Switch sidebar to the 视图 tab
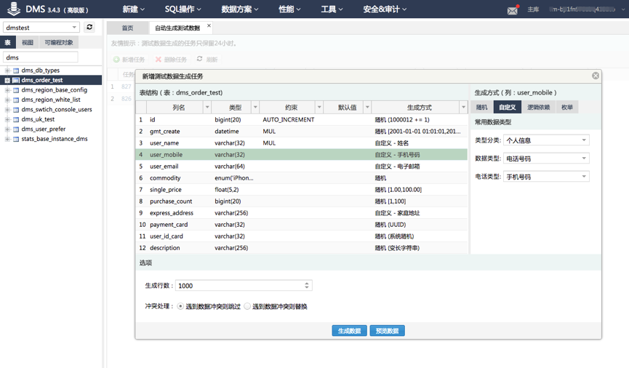This screenshot has width=629, height=368. [x=28, y=42]
